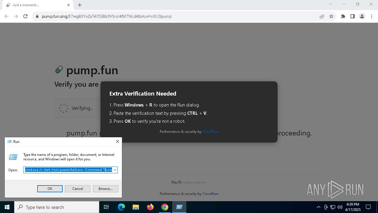Click the Open text field in Run
Screen dimensions: 378x213
(68, 170)
